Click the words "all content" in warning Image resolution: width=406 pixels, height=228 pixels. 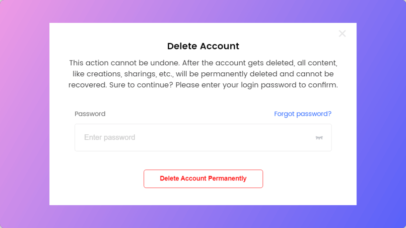point(317,63)
